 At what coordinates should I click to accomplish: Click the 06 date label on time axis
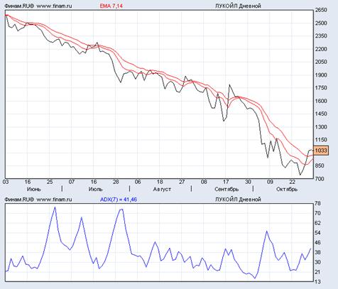(138, 182)
